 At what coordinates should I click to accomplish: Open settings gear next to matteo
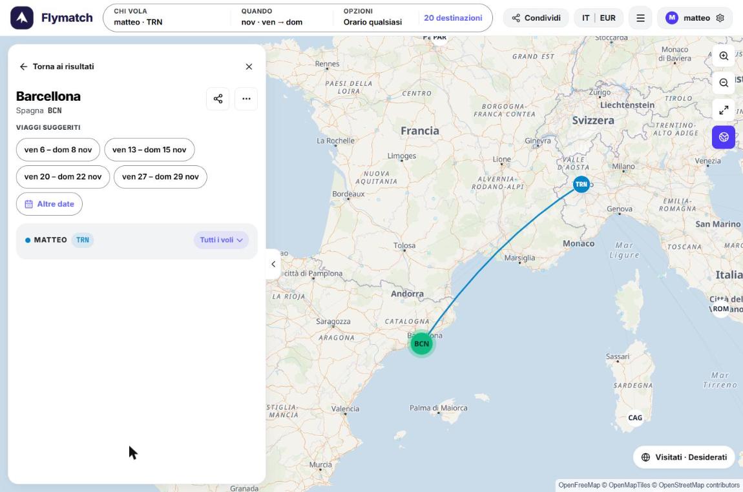point(720,18)
